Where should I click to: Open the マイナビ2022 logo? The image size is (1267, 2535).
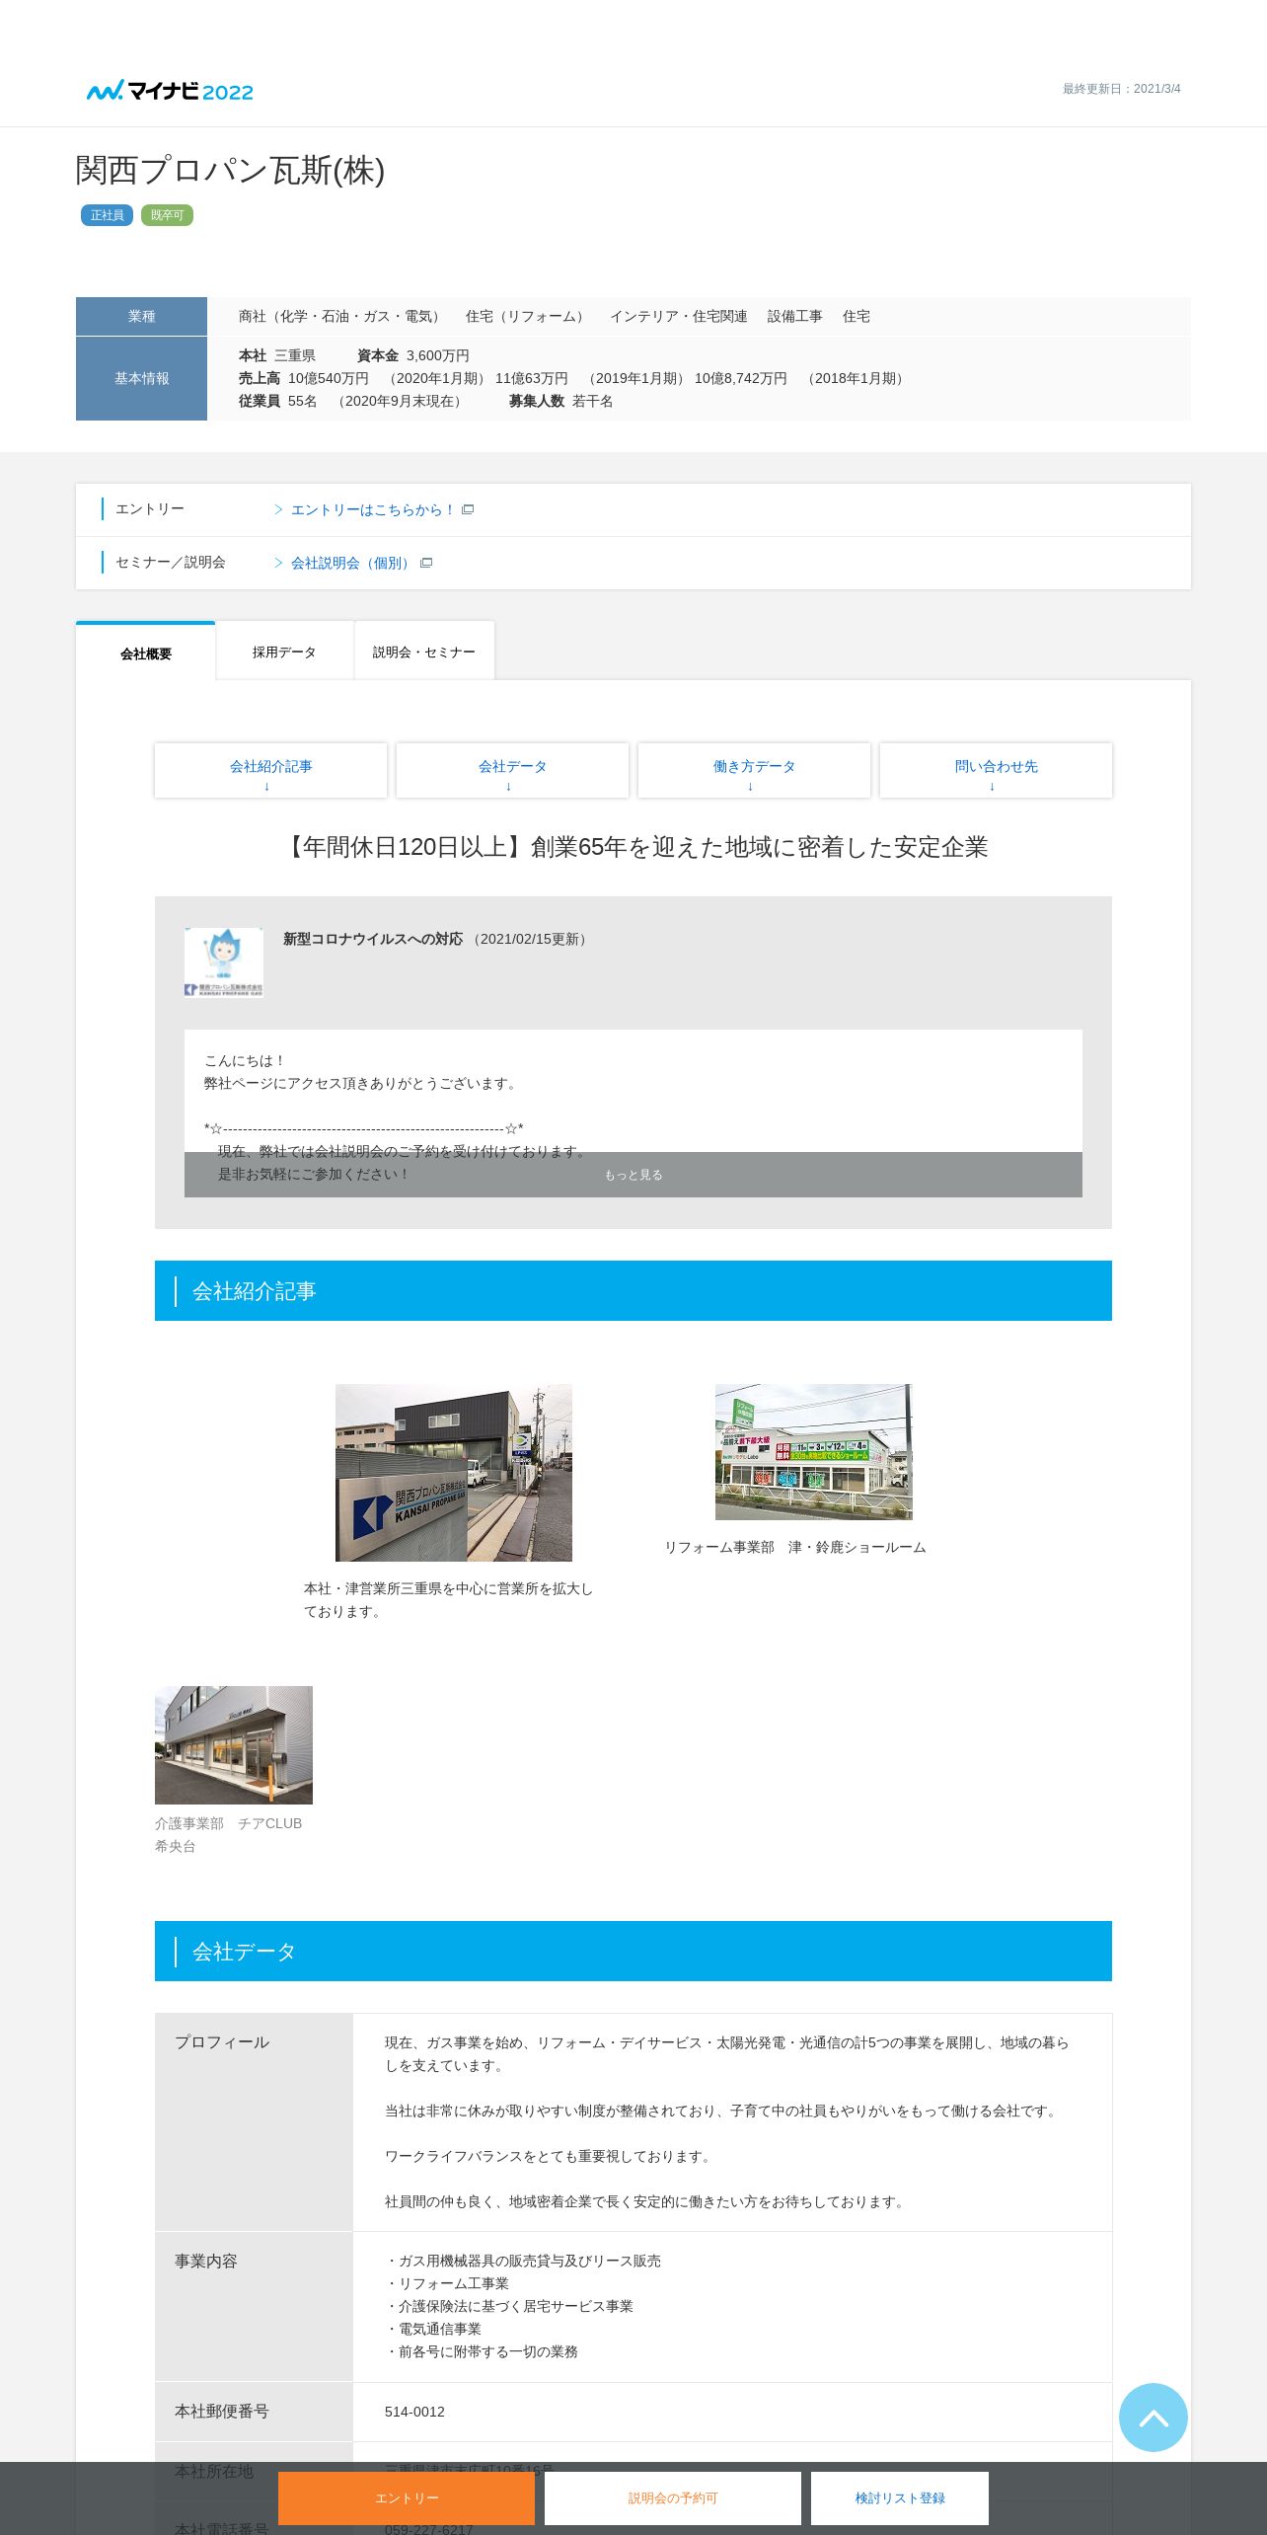[x=170, y=91]
